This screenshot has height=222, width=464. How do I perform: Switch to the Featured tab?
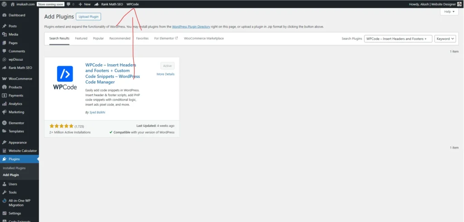coord(81,39)
